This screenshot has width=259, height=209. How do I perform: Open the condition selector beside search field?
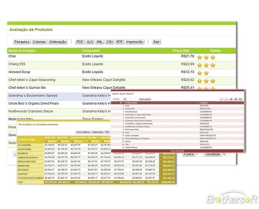coord(125,99)
